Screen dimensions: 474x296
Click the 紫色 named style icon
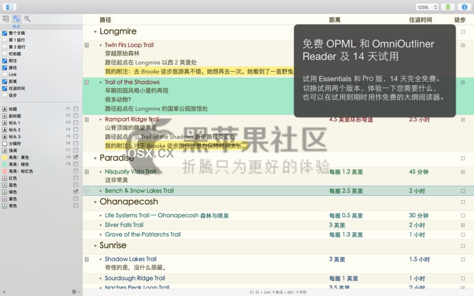pyautogui.click(x=5, y=199)
